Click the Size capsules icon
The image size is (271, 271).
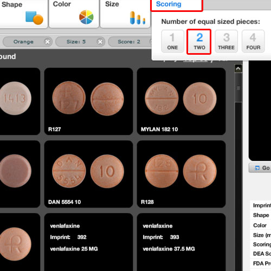click(138, 18)
